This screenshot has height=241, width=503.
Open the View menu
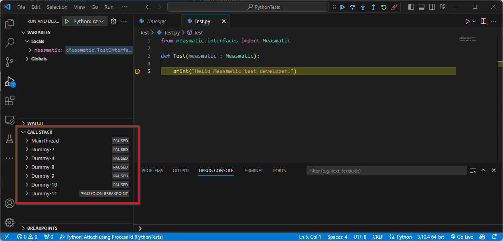tap(79, 7)
